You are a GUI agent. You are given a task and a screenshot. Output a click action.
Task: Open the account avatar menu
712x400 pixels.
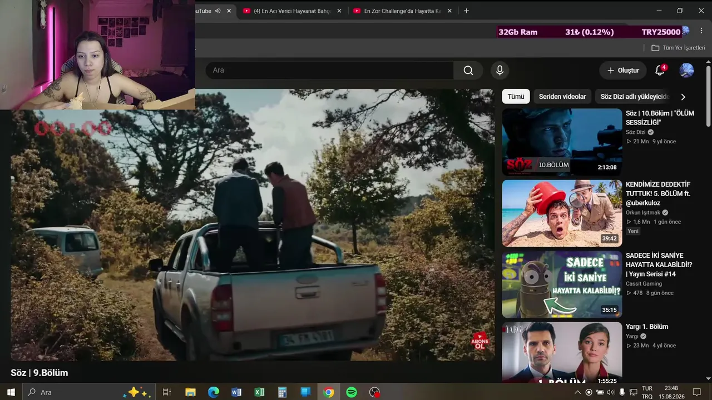pyautogui.click(x=686, y=71)
